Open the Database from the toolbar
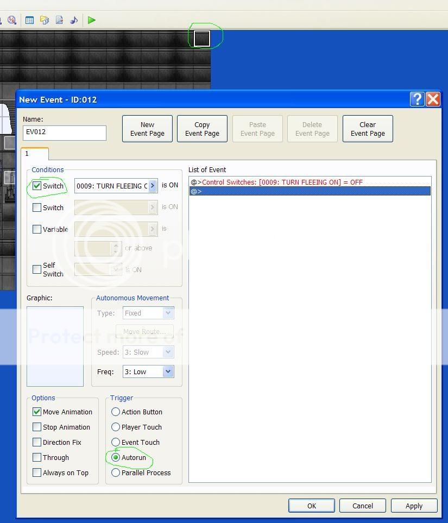This screenshot has width=448, height=523. click(30, 20)
